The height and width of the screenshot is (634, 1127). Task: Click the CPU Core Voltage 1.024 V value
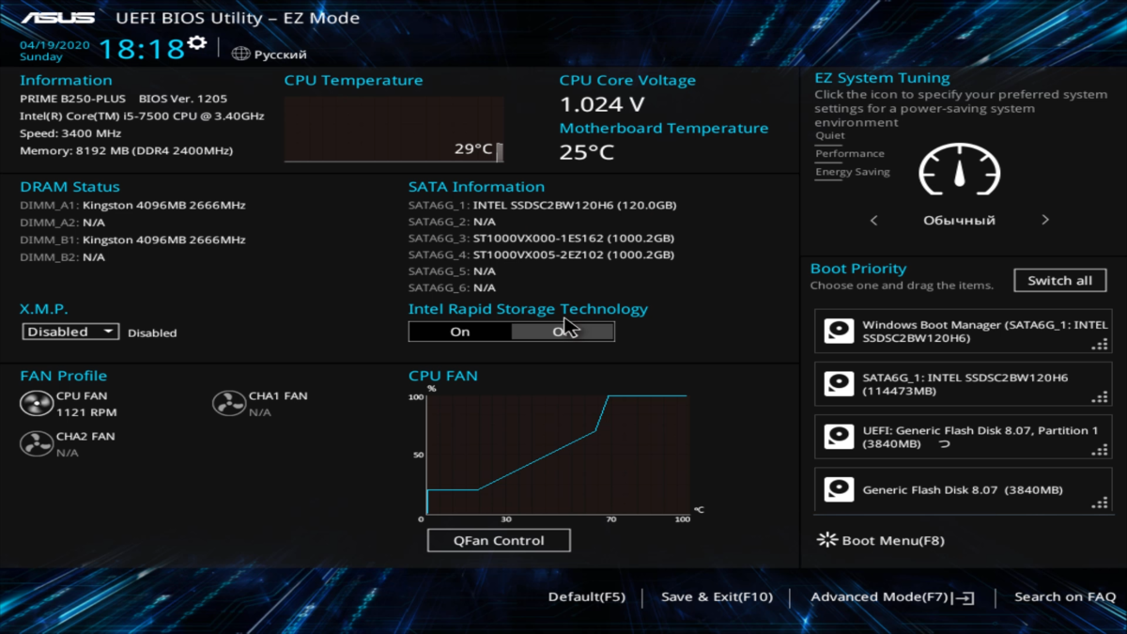click(x=602, y=104)
